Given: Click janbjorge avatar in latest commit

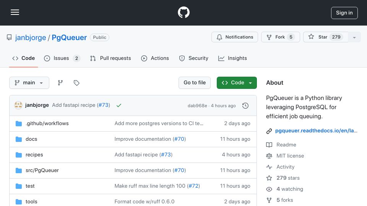Looking at the screenshot, I should point(18,105).
